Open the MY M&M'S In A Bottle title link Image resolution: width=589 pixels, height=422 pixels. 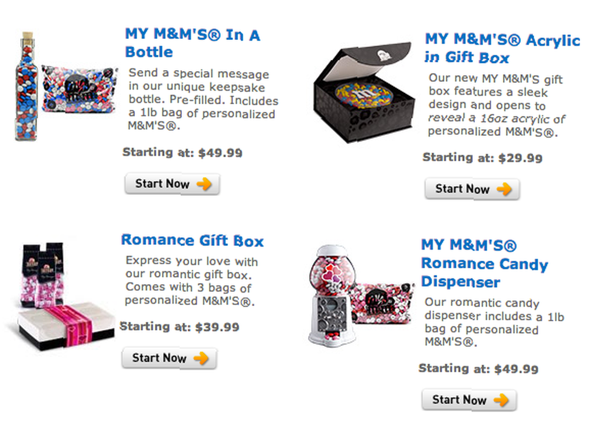point(193,43)
